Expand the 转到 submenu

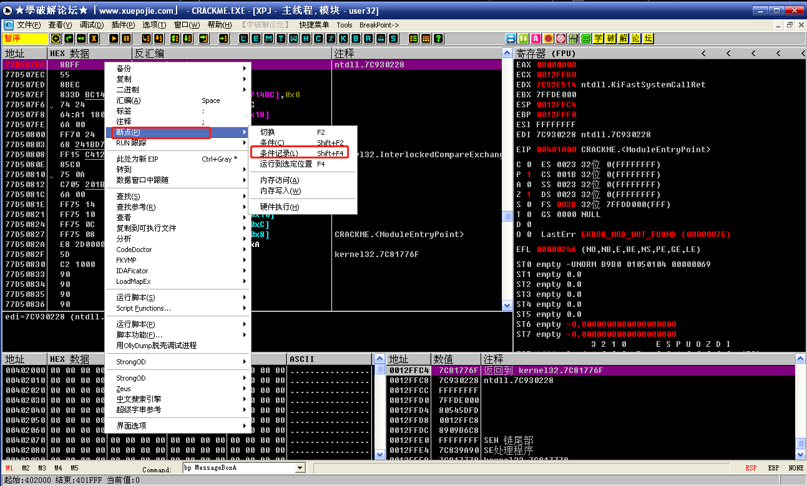[x=177, y=170]
